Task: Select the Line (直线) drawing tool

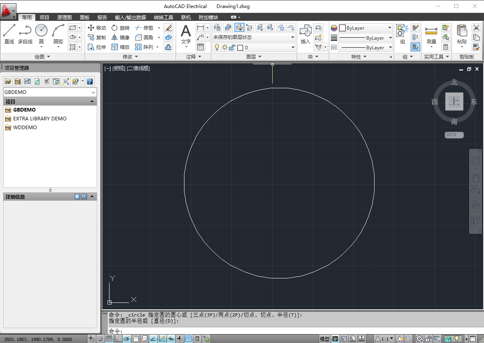Action: point(9,32)
